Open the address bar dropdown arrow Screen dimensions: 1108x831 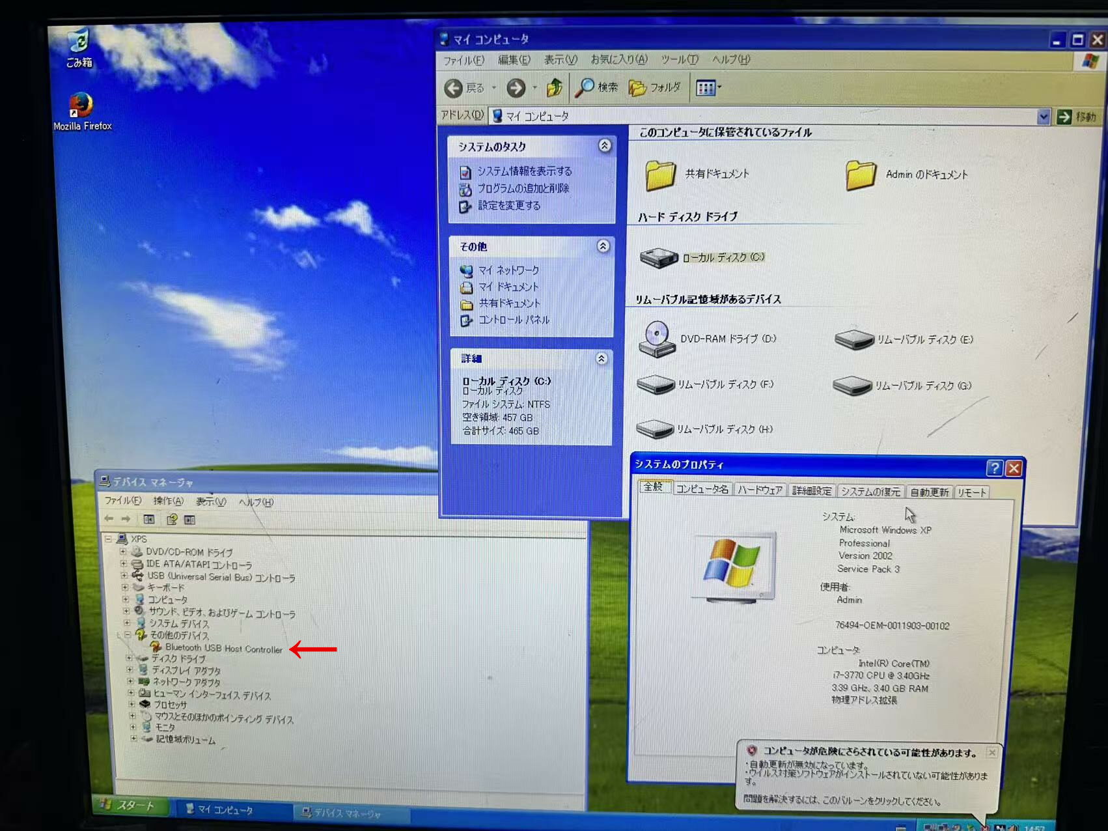1043,117
